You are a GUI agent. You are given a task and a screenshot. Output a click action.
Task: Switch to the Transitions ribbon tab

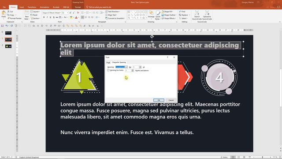pyautogui.click(x=32, y=7)
